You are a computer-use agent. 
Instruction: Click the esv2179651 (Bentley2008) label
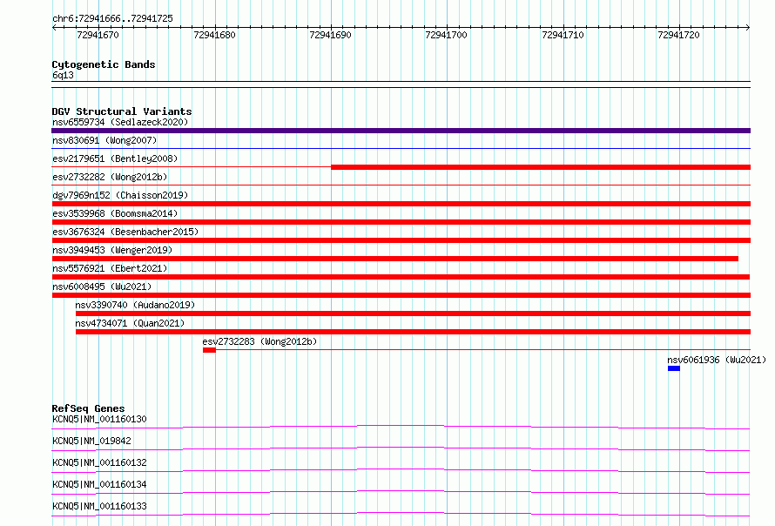click(x=115, y=158)
